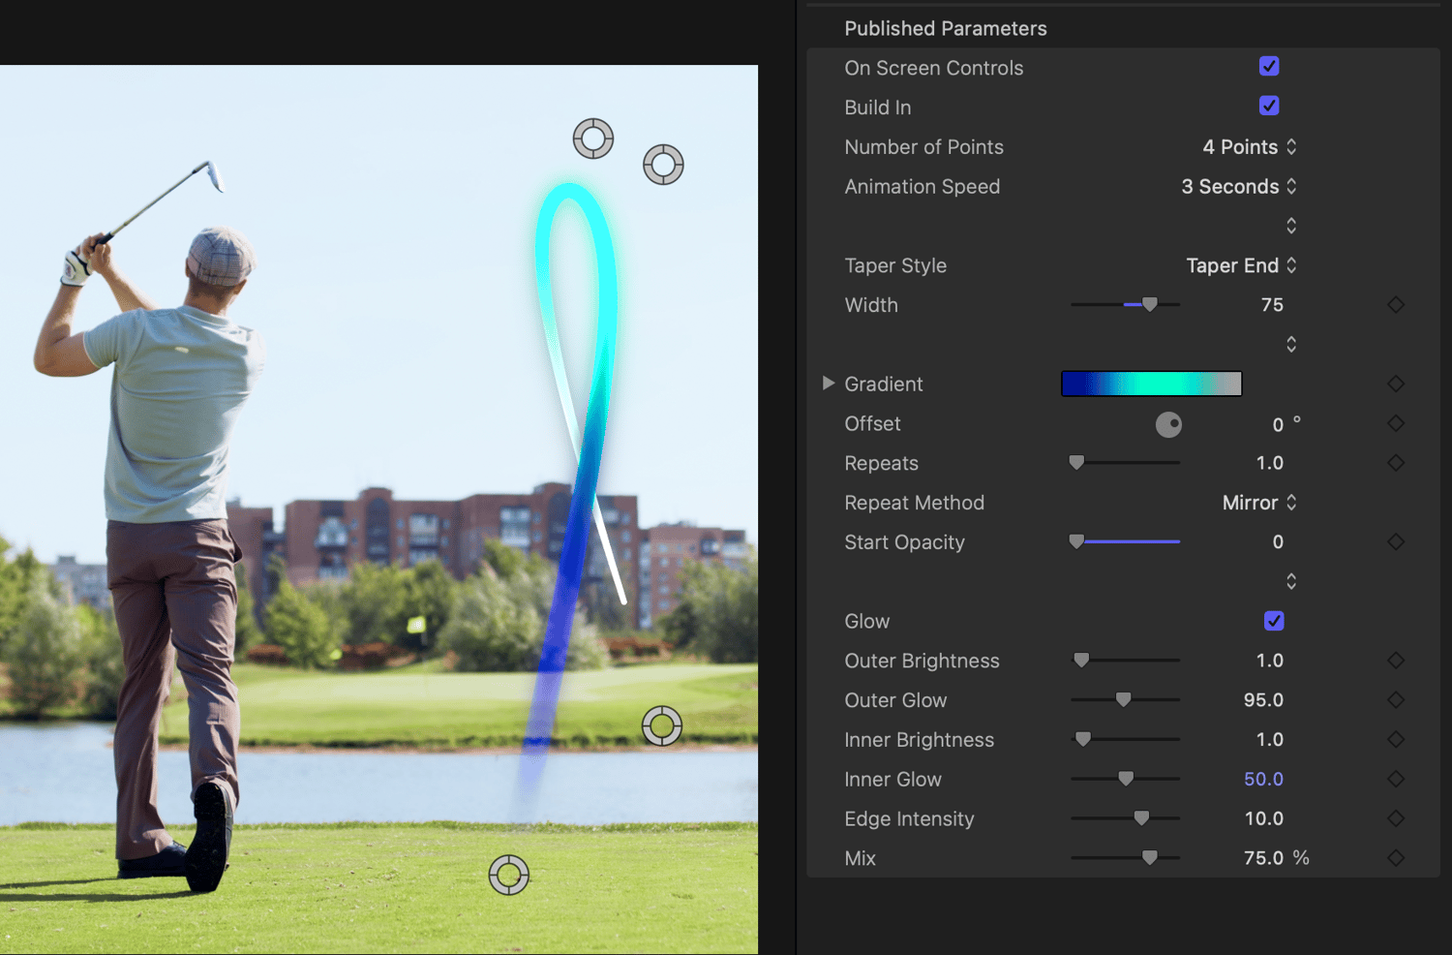Add a keyframe for Width using its diamond
The image size is (1452, 955).
click(1396, 305)
